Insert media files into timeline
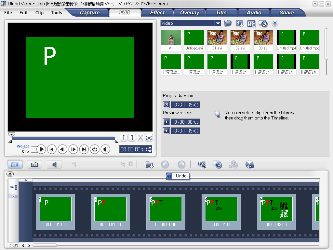This screenshot has width=333, height=250. [150, 164]
